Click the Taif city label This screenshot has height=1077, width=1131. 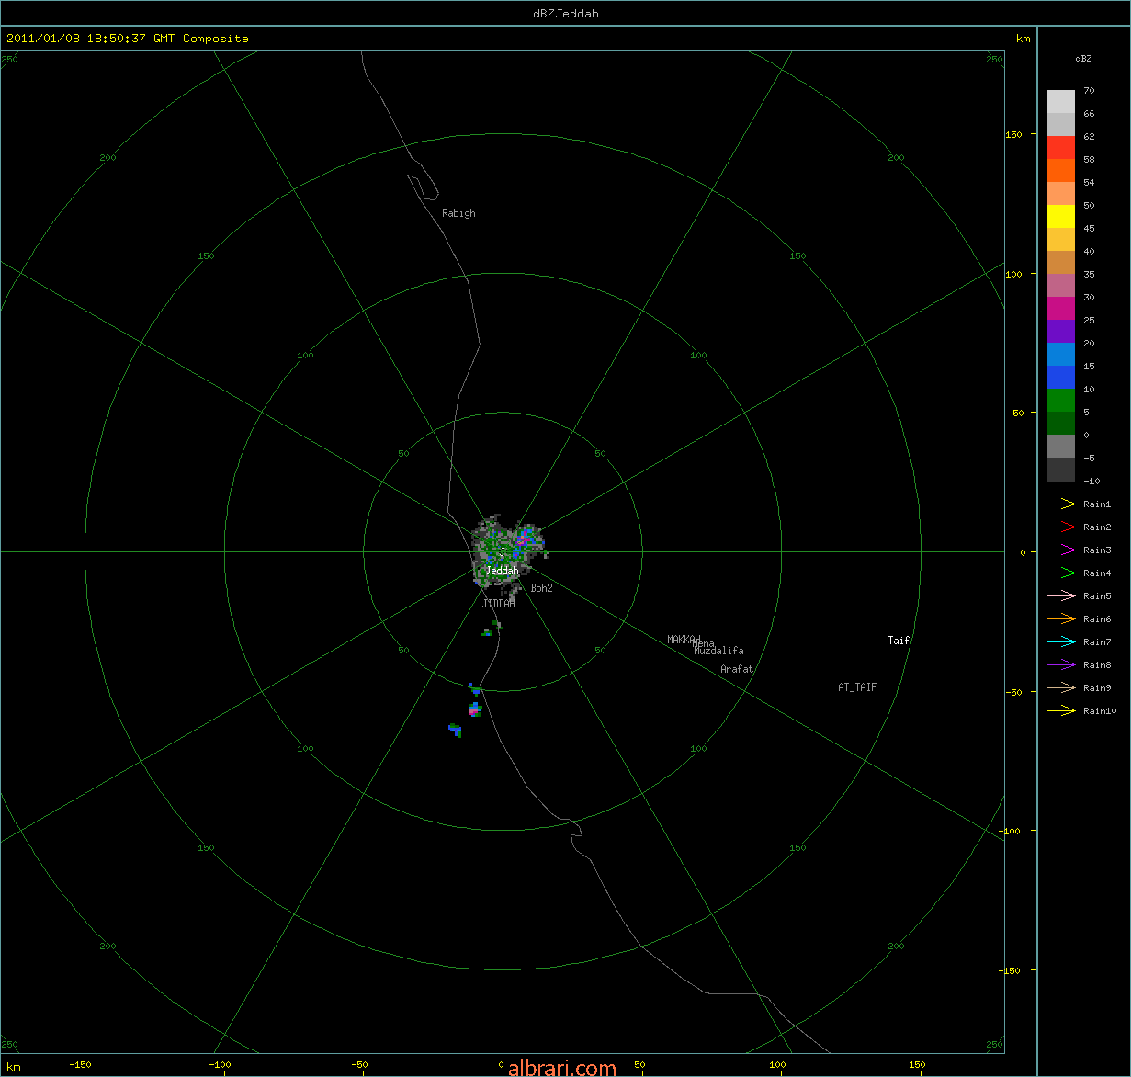pyautogui.click(x=899, y=641)
